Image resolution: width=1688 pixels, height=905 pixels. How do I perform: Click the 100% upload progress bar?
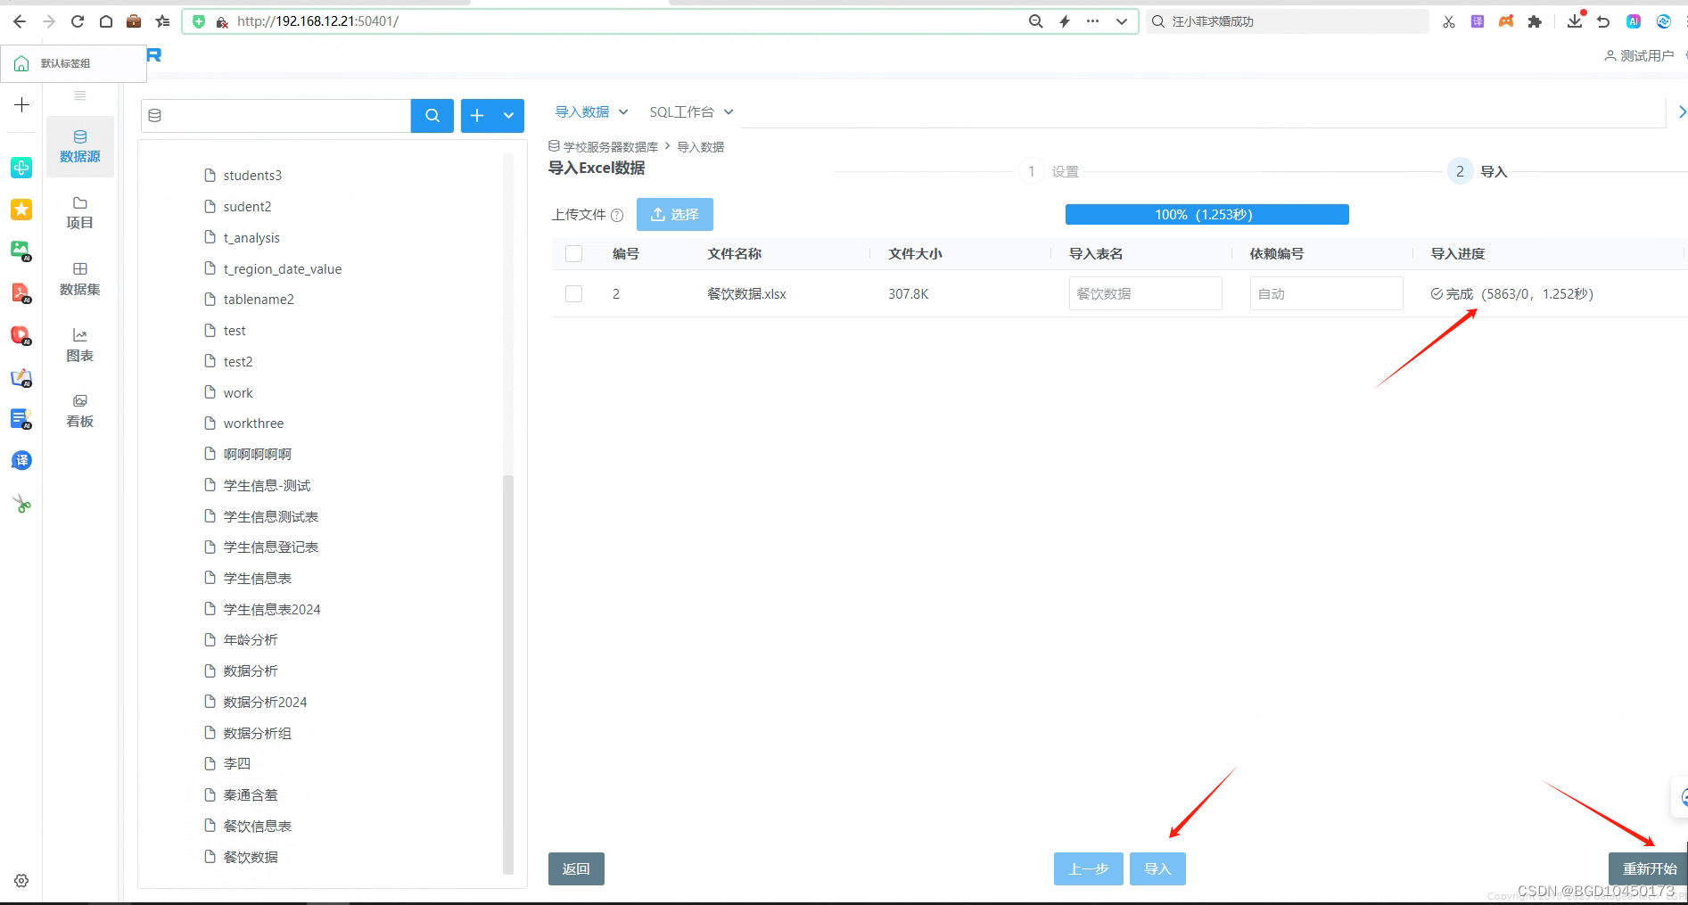pos(1206,214)
